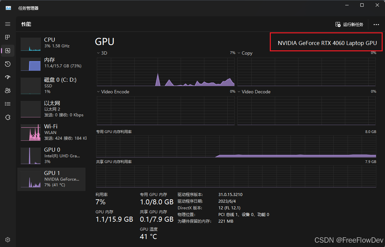Select 以太网 in the performance list
Image resolution: width=385 pixels, height=247 pixels.
(51, 109)
